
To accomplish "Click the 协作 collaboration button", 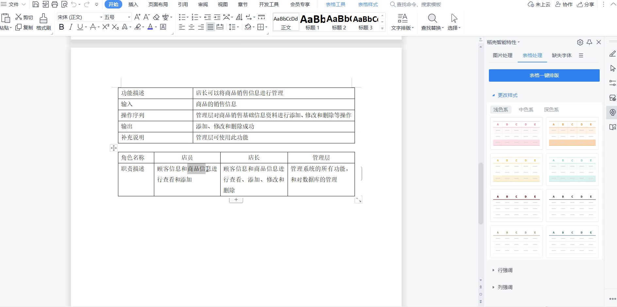I will click(564, 4).
